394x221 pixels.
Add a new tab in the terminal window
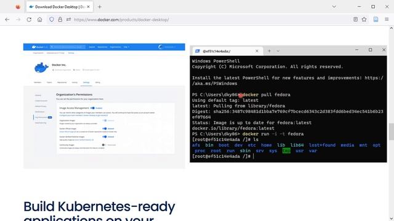point(269,51)
